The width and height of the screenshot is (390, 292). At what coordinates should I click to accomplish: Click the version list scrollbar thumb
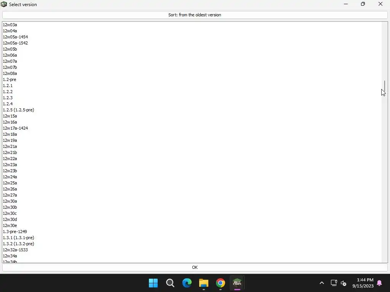click(385, 86)
